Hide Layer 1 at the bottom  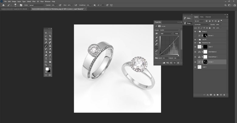click(x=195, y=67)
